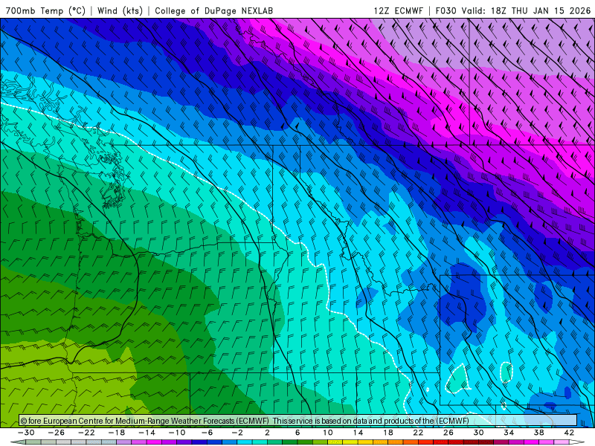
Task: Click the −10 color scale label
Action: [177, 433]
